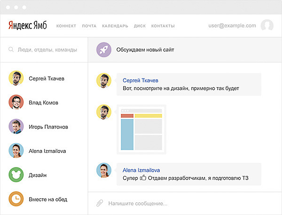Open the Дизайн group bear icon
Viewport: 282px width, 215px height.
click(x=16, y=175)
